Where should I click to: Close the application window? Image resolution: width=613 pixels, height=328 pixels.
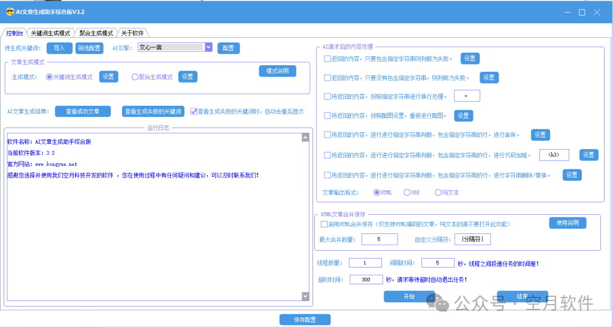(x=597, y=12)
